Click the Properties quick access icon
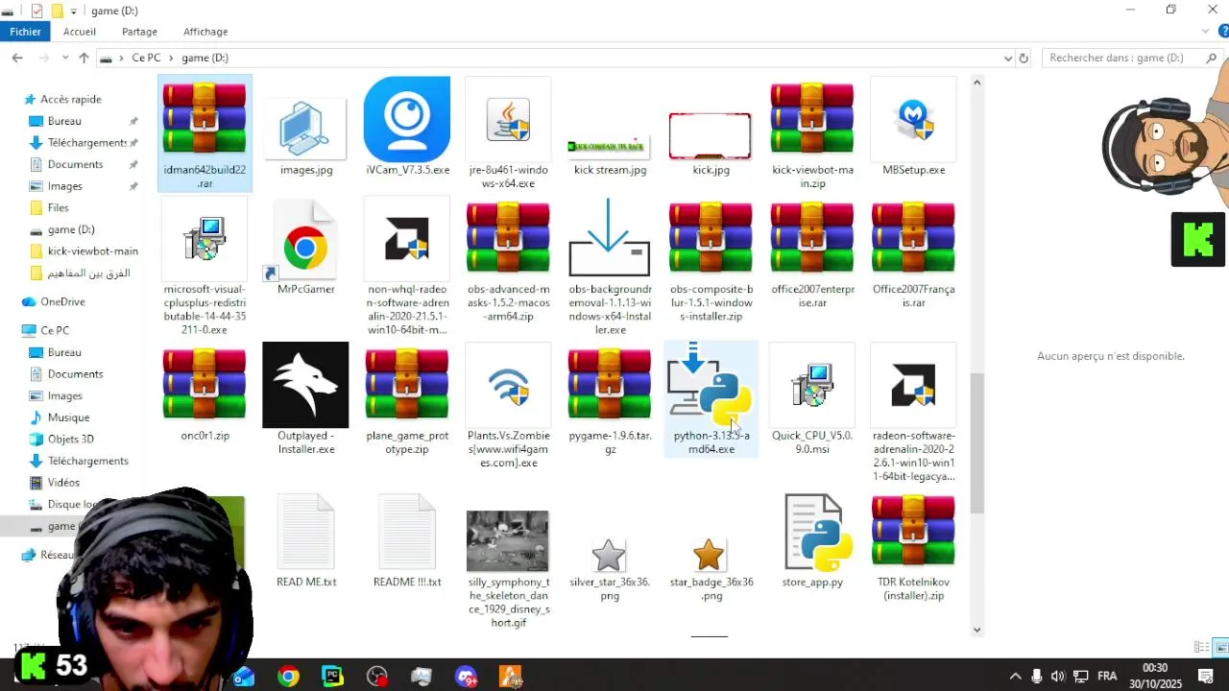 (x=36, y=11)
